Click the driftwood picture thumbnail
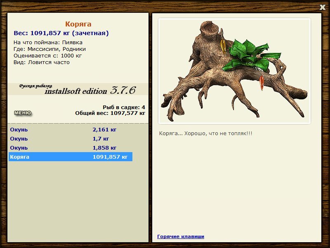330x248 pixels. click(x=234, y=71)
